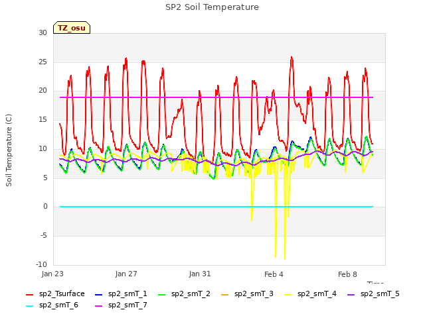
Task: Toggle the sp2_smT_5 legend entry
Action: tap(373, 294)
